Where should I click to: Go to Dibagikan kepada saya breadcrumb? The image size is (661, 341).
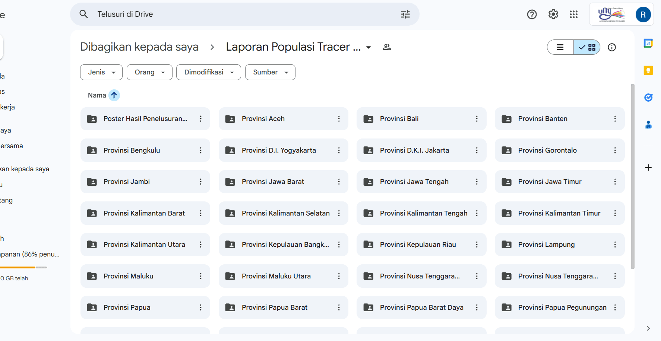coord(139,47)
